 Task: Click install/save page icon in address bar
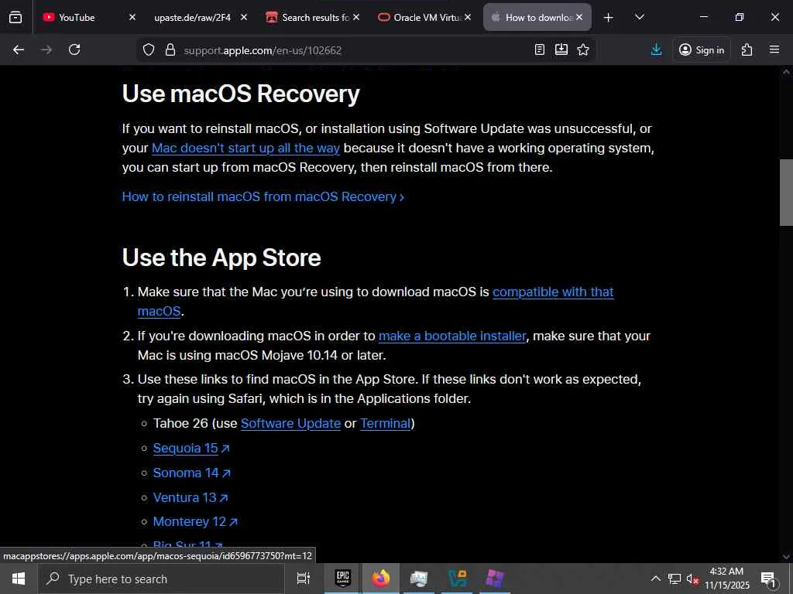pos(561,49)
